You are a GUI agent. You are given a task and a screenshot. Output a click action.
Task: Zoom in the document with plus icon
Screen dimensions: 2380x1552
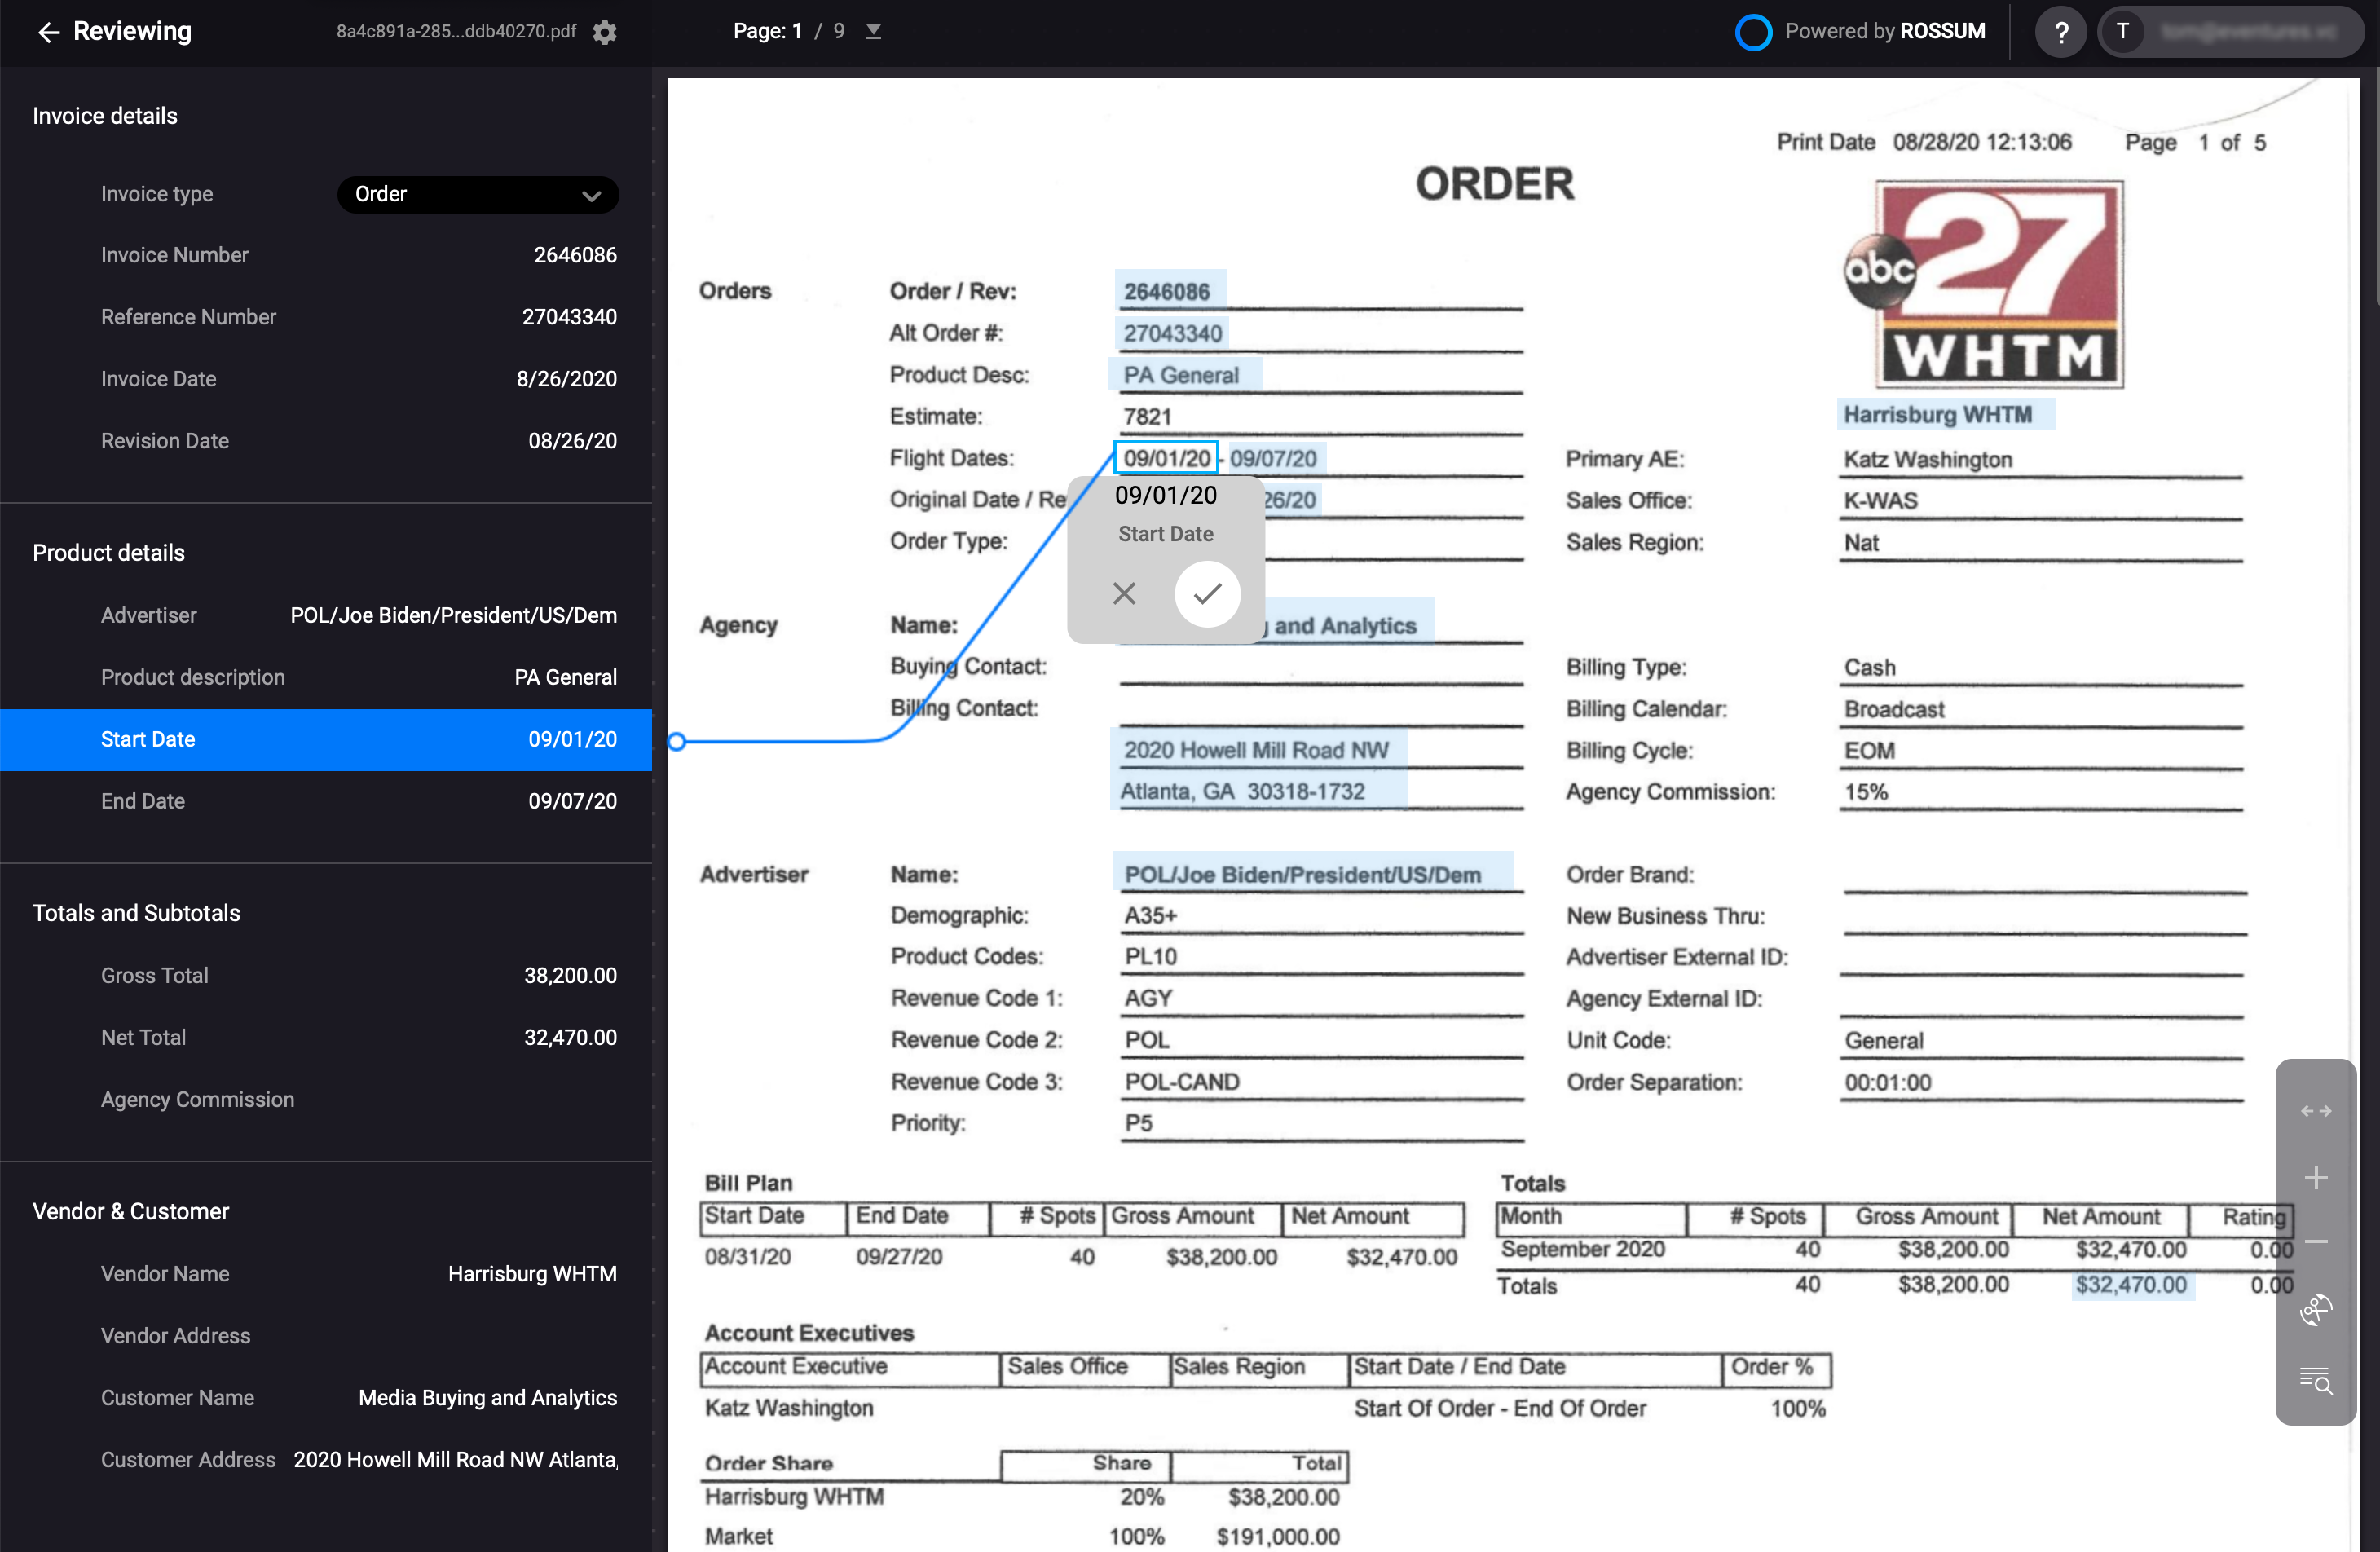(2316, 1178)
